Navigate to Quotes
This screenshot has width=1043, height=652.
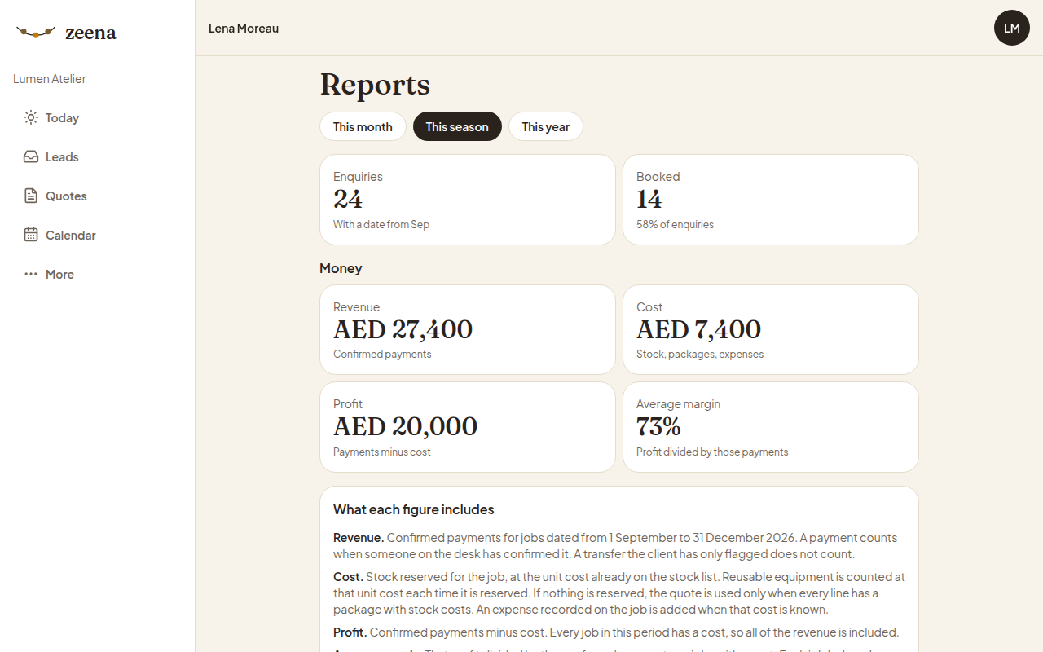pyautogui.click(x=98, y=196)
